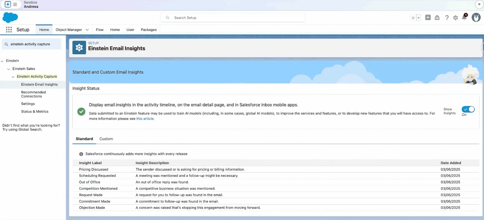Viewport: 484px width, 220px height.
Task: Open Recommended Connections in sidebar
Action: pos(33,94)
